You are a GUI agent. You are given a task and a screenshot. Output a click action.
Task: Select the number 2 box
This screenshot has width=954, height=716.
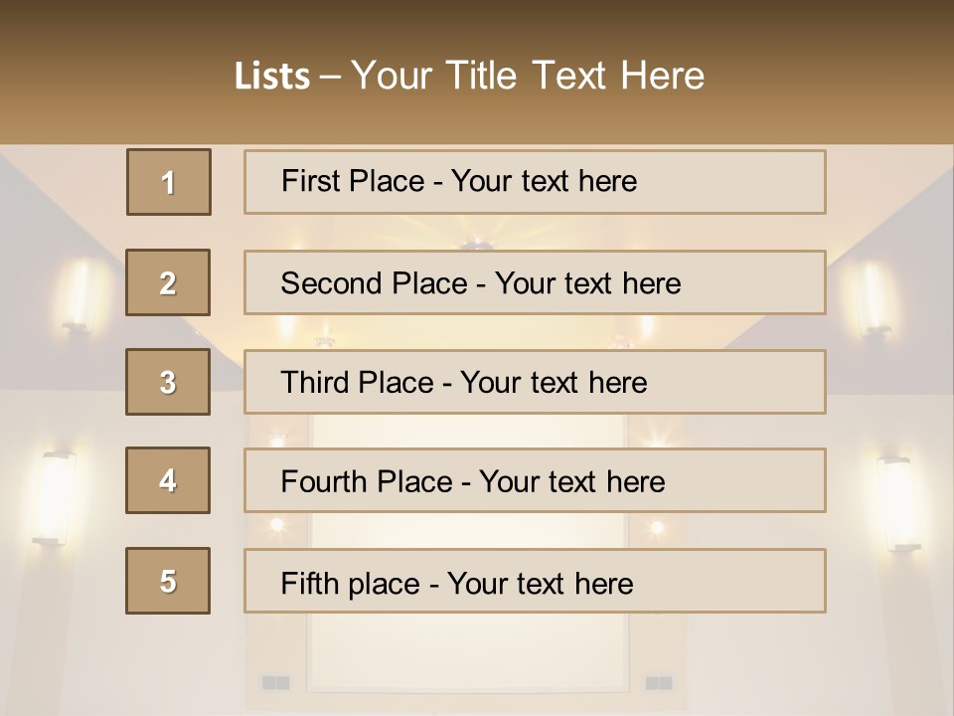tap(168, 282)
